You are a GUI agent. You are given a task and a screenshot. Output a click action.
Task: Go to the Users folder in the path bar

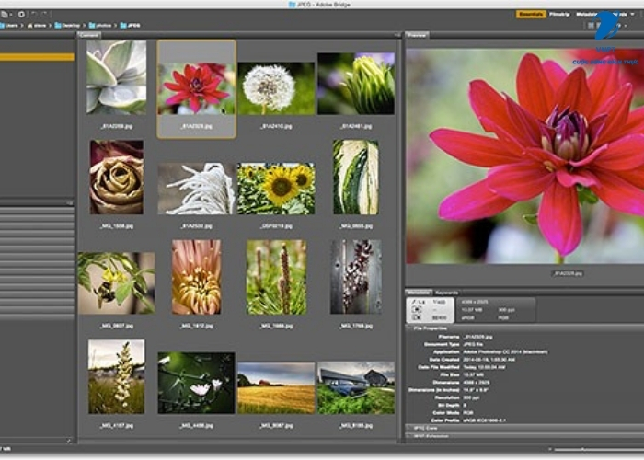point(9,26)
